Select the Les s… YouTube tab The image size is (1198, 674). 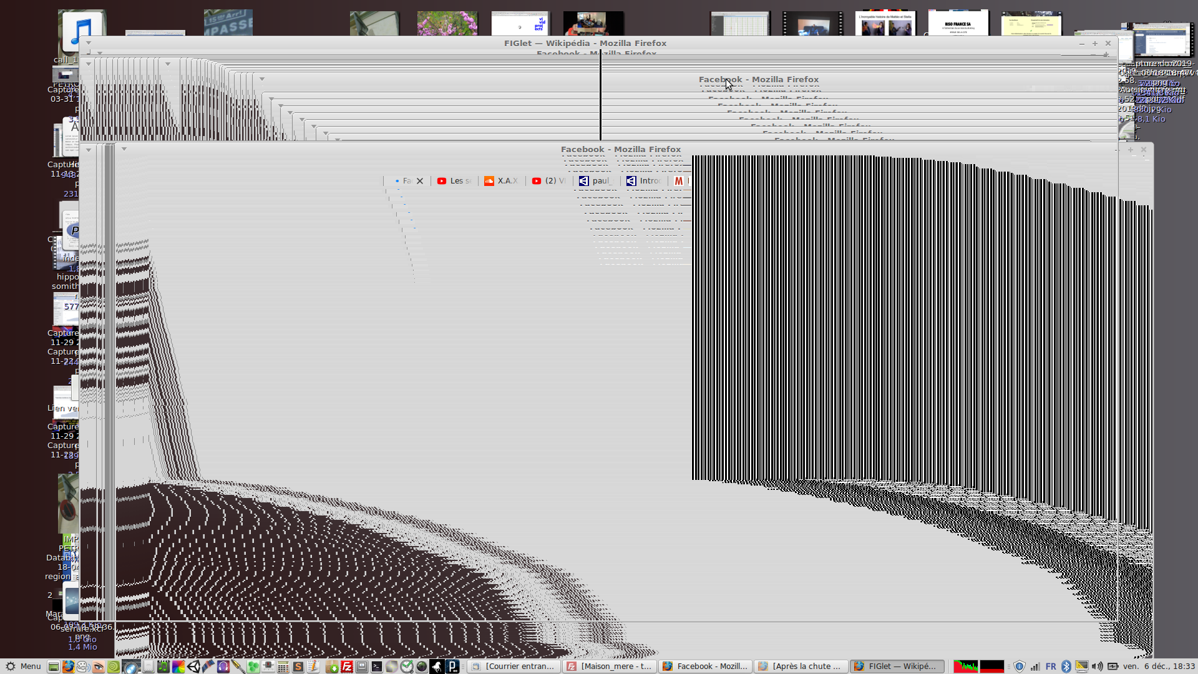tap(454, 181)
